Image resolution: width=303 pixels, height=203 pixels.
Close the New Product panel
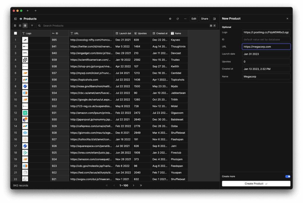click(287, 19)
